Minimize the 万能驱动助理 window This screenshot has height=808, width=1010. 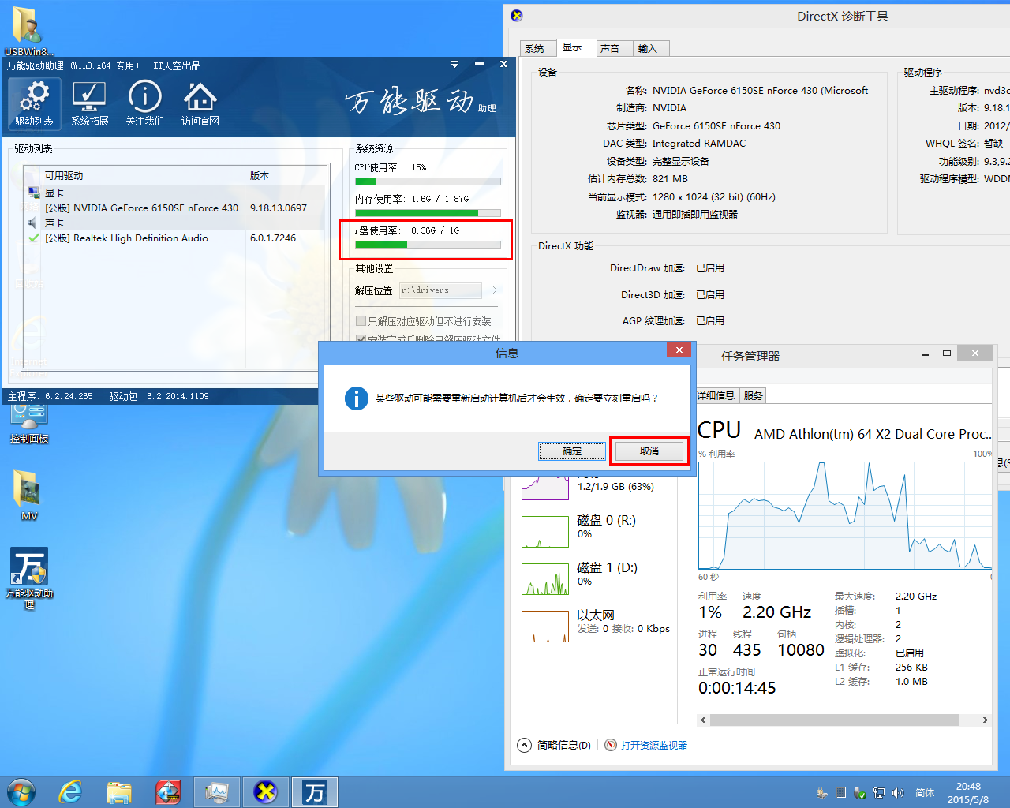[x=479, y=65]
